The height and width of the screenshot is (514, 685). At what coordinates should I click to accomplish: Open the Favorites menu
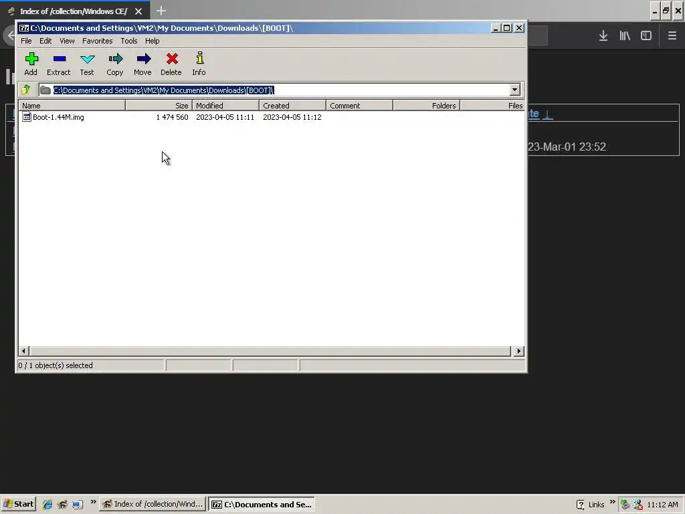[98, 41]
